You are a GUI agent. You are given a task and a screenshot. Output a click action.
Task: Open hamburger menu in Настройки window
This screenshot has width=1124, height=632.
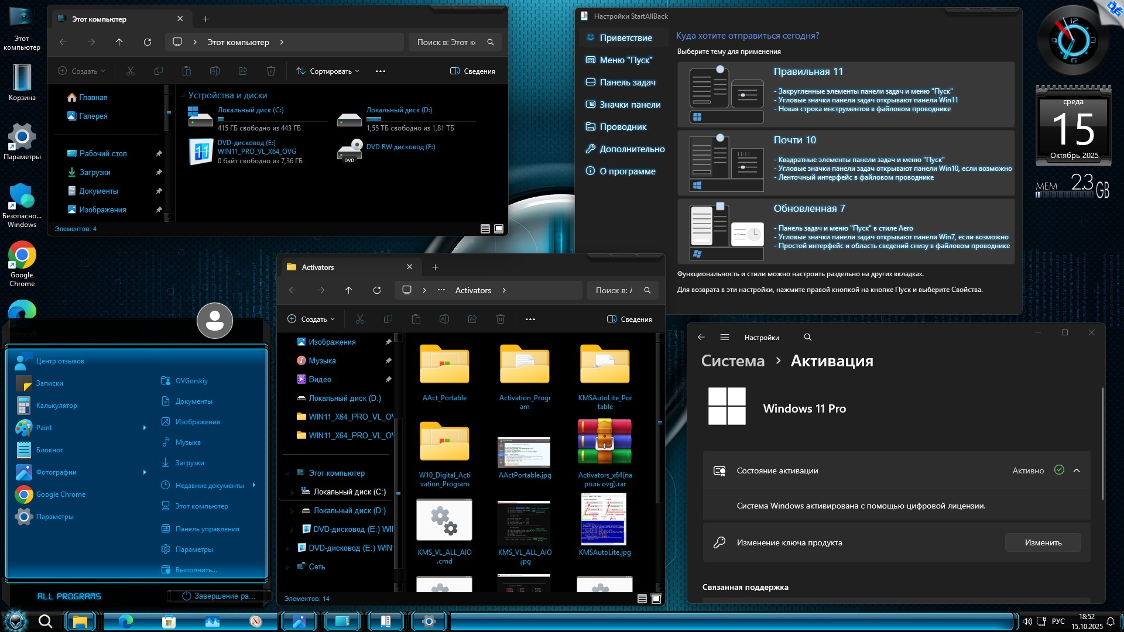[x=725, y=337]
